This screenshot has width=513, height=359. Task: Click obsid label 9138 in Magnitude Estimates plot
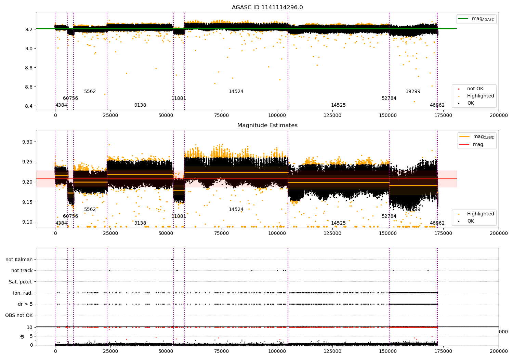tap(140, 223)
